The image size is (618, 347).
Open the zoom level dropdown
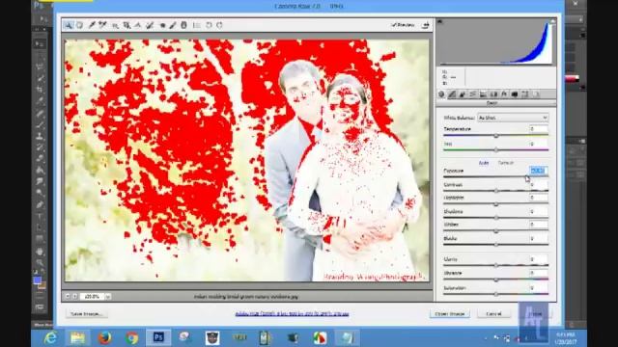(x=107, y=296)
